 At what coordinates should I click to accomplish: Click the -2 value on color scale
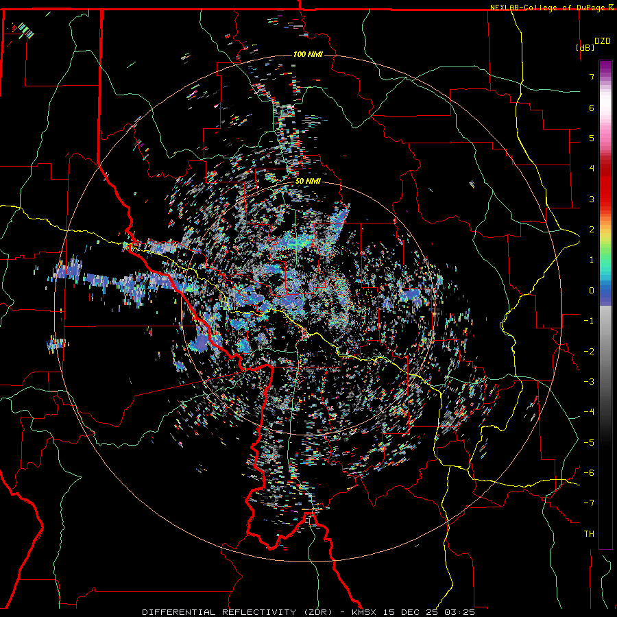(589, 352)
